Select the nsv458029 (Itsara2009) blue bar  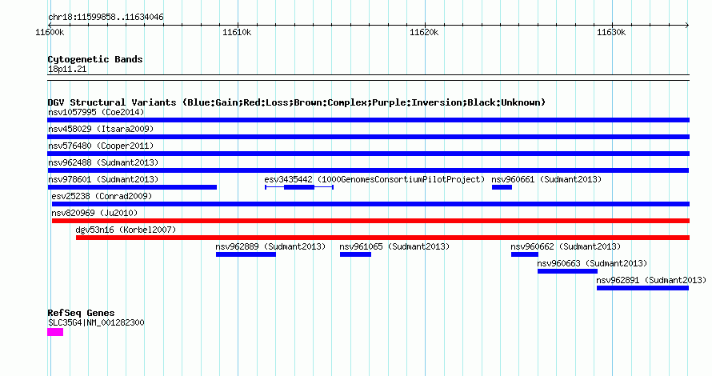pos(368,137)
